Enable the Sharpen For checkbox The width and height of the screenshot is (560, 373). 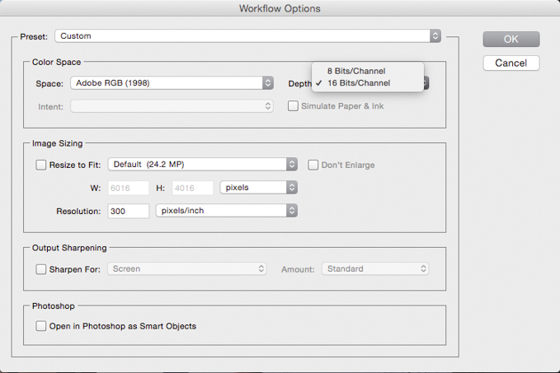[40, 269]
